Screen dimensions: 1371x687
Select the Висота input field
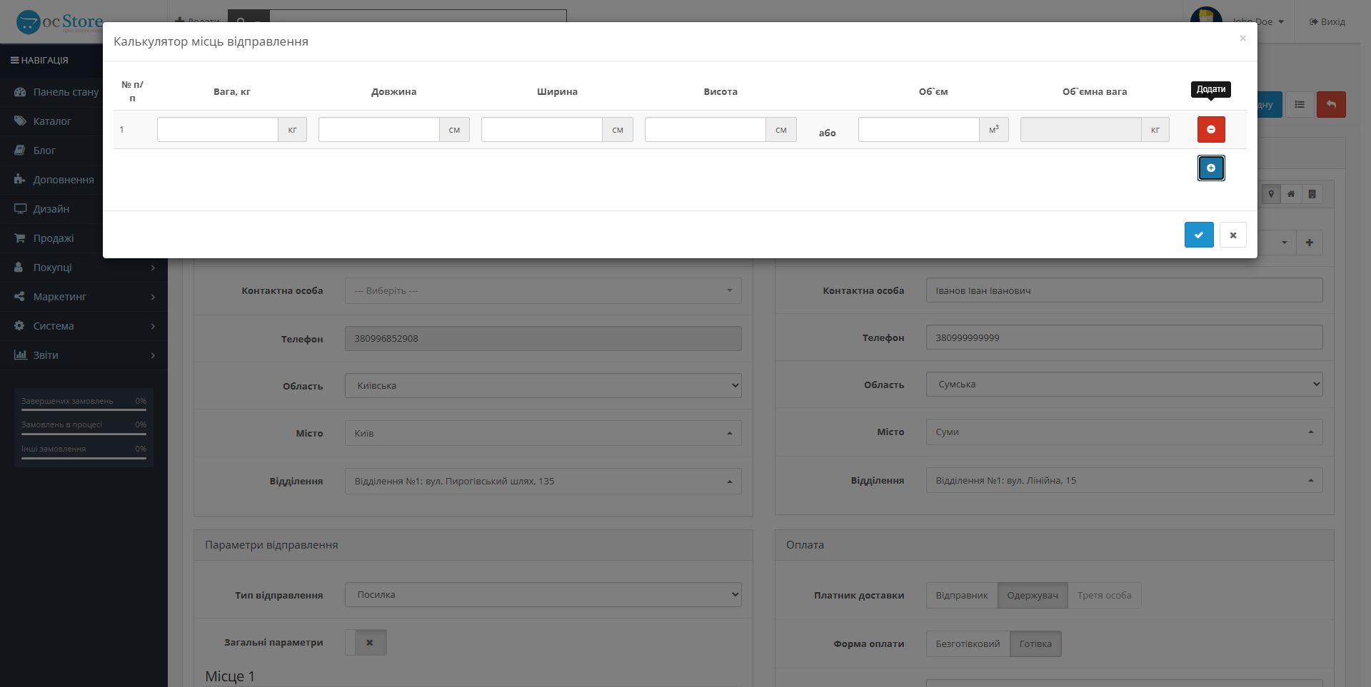point(705,130)
